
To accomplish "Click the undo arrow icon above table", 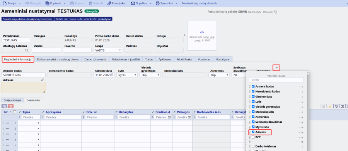I will [336, 106].
